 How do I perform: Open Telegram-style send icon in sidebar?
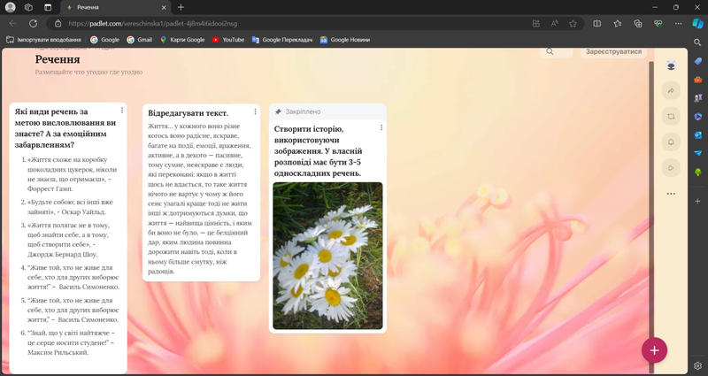697,153
